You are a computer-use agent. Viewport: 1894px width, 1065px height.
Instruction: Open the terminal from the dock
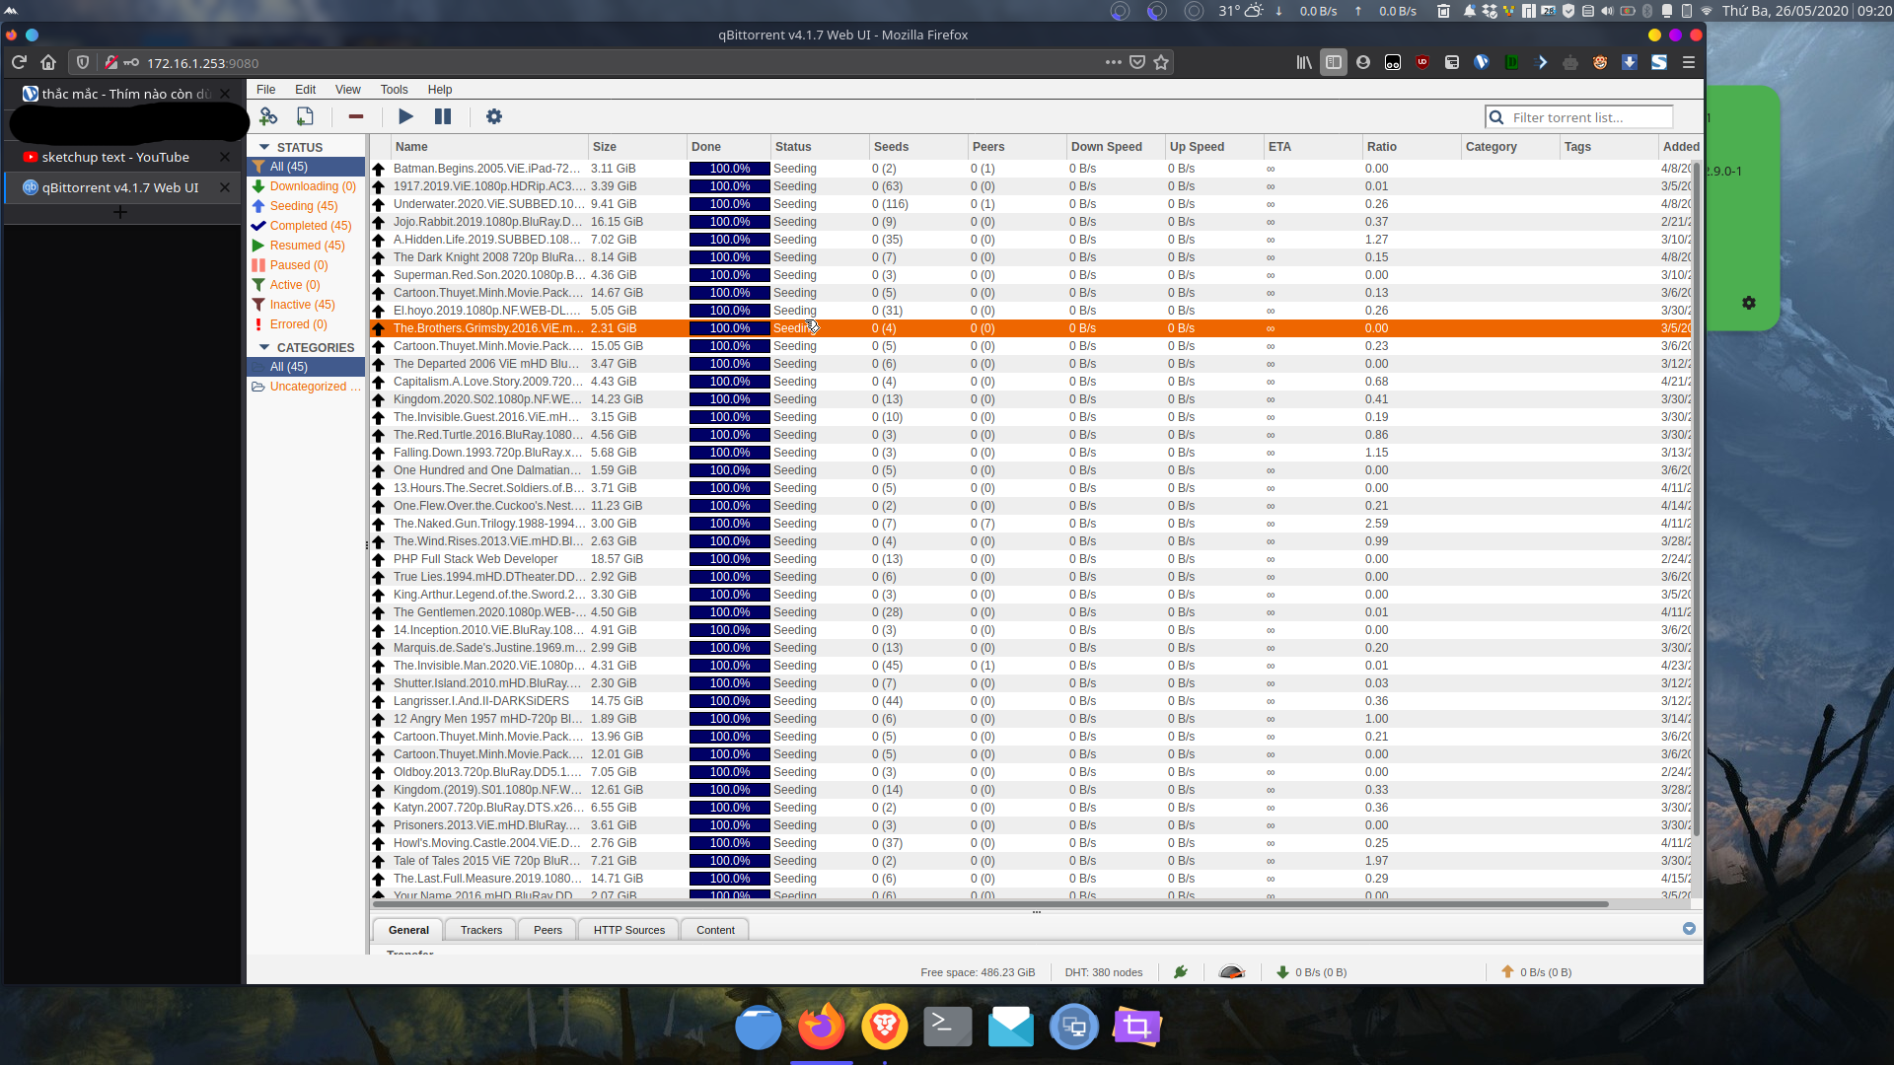tap(947, 1027)
